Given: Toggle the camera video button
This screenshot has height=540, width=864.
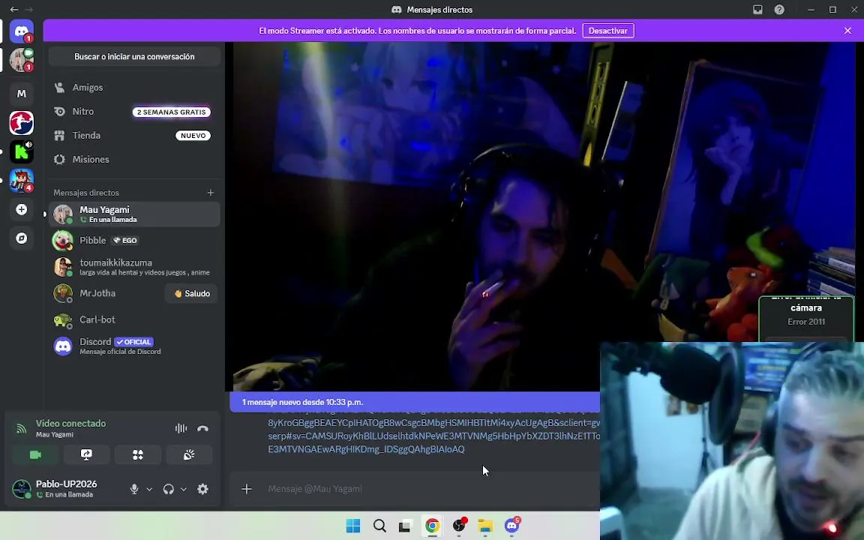Looking at the screenshot, I should 35,454.
